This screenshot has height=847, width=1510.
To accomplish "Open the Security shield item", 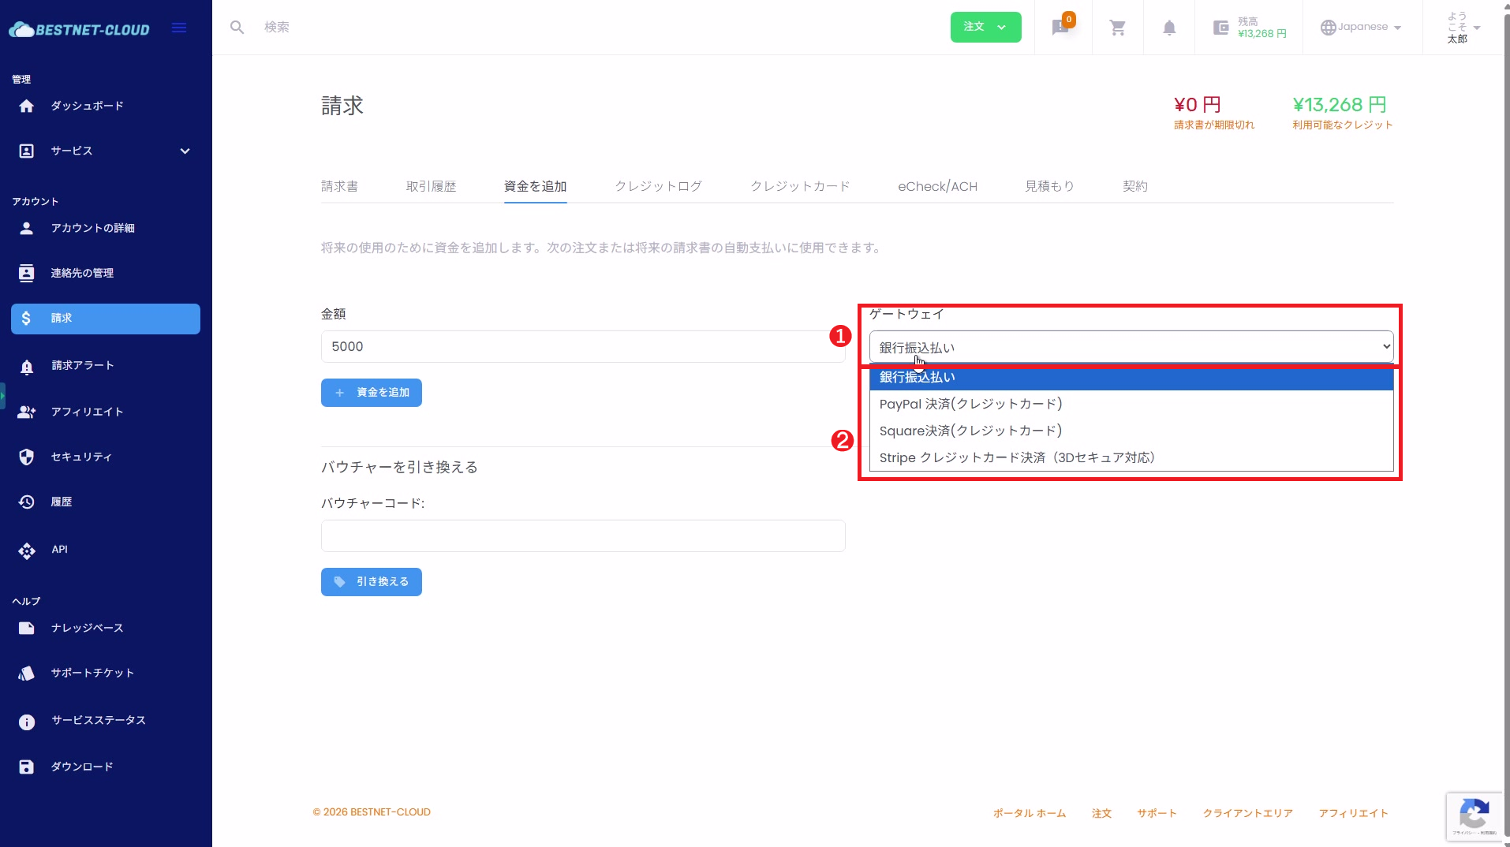I will tap(27, 457).
